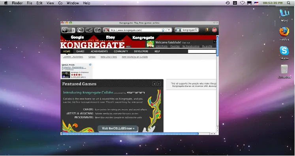Open the My profile link
The height and width of the screenshot is (156, 295).
(x=207, y=46)
